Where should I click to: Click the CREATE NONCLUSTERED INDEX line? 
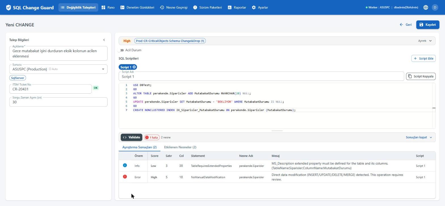(214, 110)
